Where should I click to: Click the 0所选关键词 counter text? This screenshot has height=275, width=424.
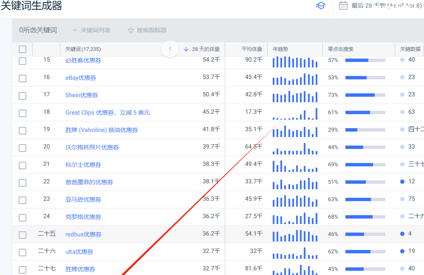click(x=38, y=30)
